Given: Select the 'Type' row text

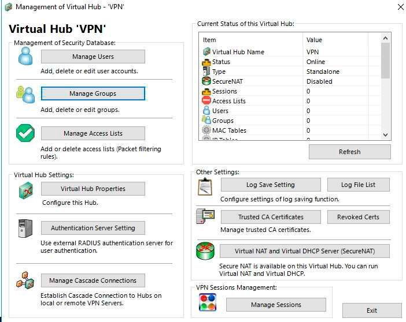Looking at the screenshot, I should pyautogui.click(x=219, y=72).
